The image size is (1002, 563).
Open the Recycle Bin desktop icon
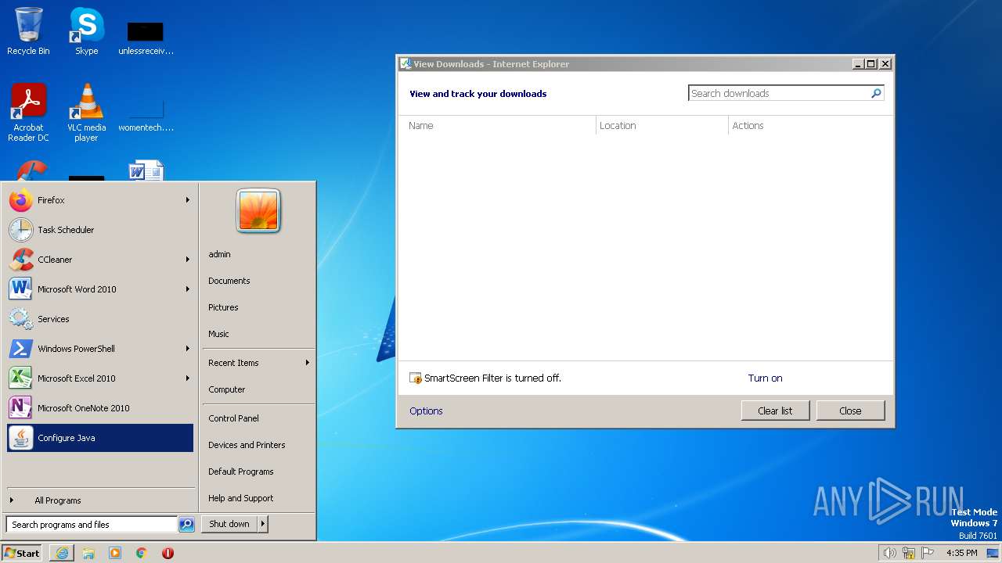pyautogui.click(x=28, y=31)
